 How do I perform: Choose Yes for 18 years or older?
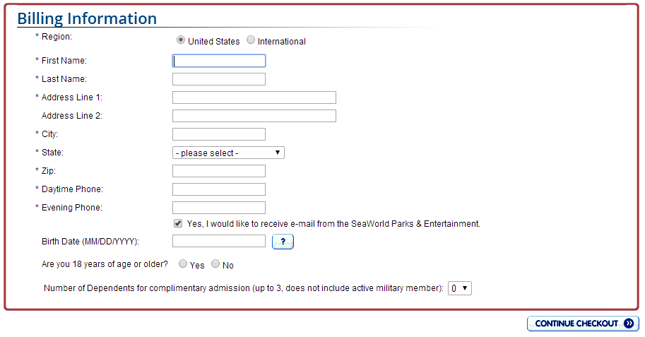point(183,264)
